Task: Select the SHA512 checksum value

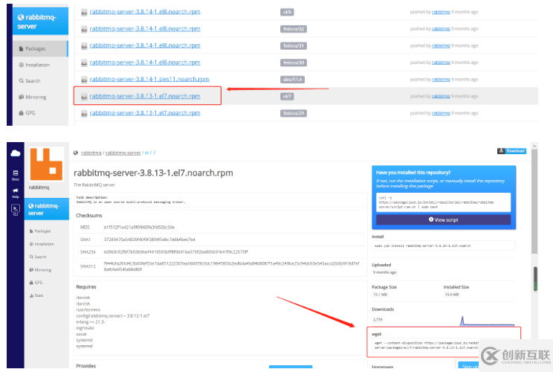Action: click(231, 266)
